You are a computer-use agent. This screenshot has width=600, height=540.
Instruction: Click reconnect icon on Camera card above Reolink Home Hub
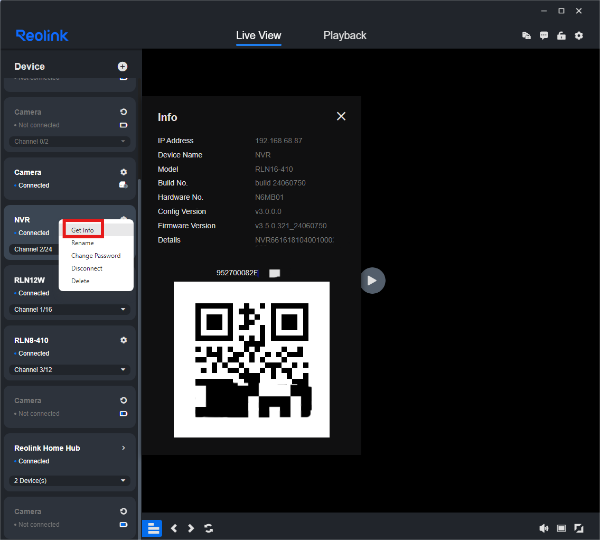(x=123, y=401)
